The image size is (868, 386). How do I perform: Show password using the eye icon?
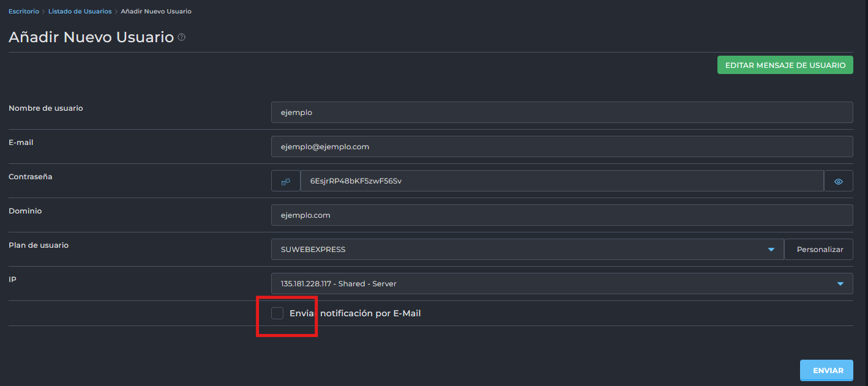[x=838, y=181]
